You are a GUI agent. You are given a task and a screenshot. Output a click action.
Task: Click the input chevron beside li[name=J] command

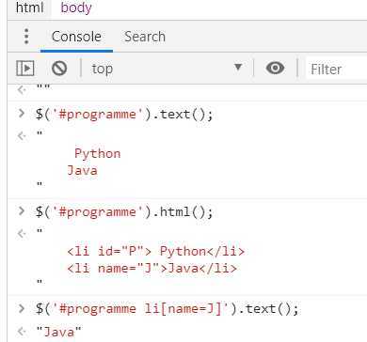(22, 308)
